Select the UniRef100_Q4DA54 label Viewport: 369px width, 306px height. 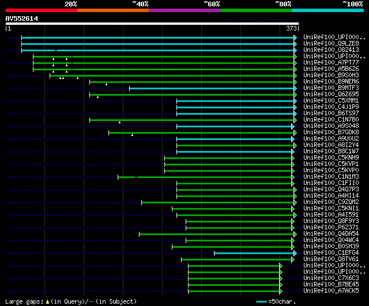(x=331, y=234)
